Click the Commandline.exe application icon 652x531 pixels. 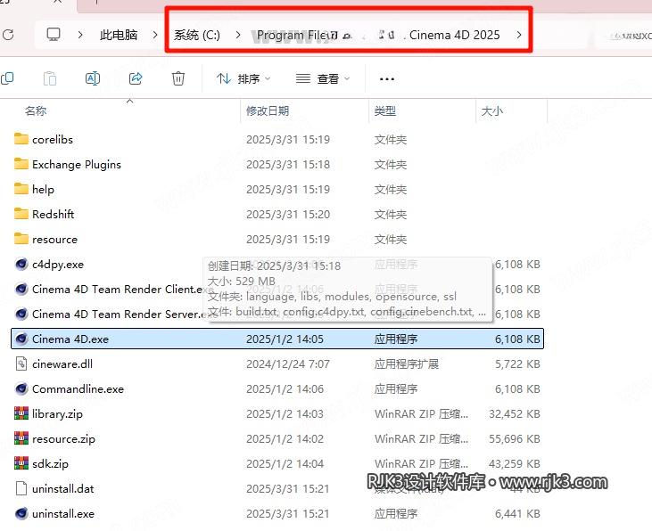tap(21, 388)
